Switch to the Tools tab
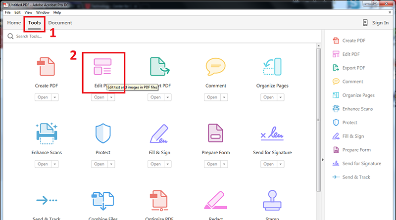Screen dimensions: 396x220 [x=34, y=23]
